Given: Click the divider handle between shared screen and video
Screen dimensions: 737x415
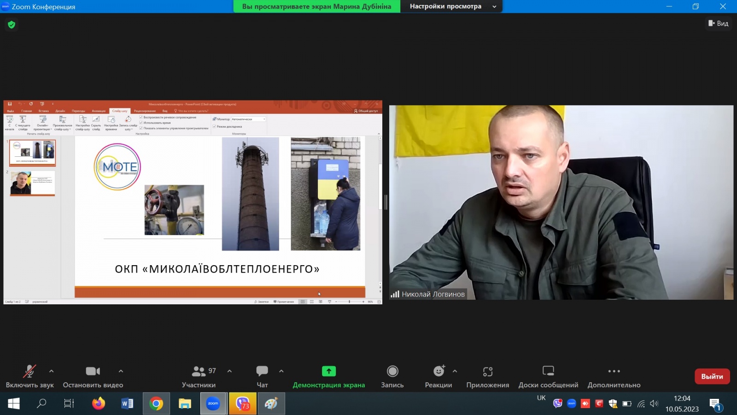Looking at the screenshot, I should click(x=386, y=202).
